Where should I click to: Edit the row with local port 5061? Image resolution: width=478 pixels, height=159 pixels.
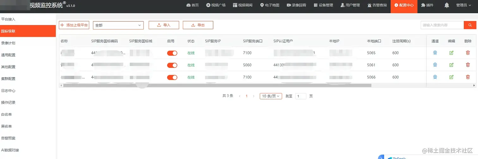[x=451, y=65]
